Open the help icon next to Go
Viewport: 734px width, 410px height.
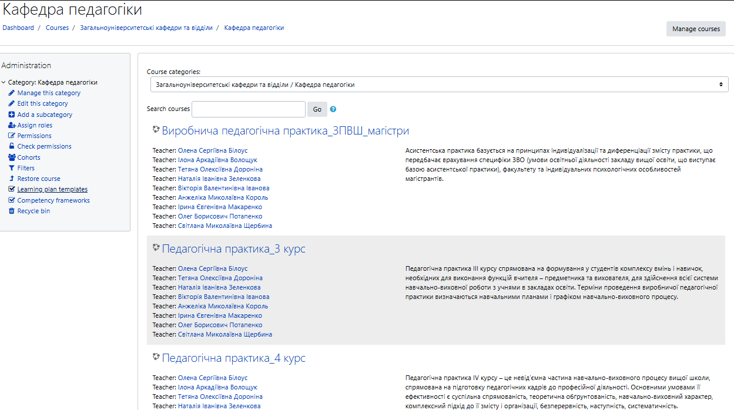(x=333, y=109)
